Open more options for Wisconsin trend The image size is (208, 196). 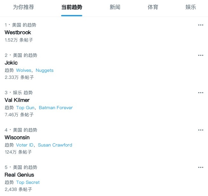click(x=201, y=130)
